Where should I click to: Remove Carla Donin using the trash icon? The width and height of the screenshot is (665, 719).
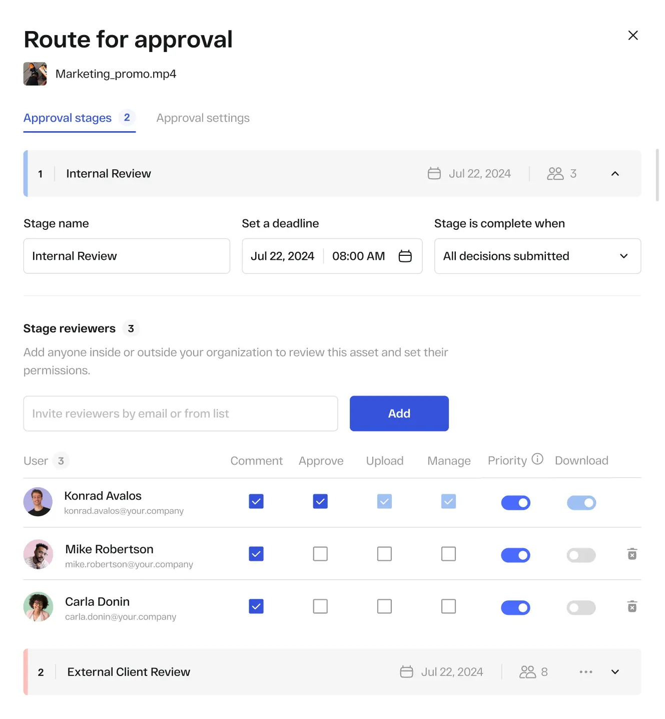click(632, 607)
